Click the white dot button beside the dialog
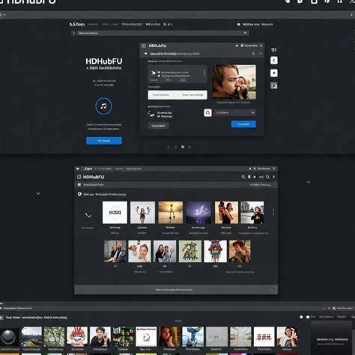The height and width of the screenshot is (355, 355). tap(274, 73)
